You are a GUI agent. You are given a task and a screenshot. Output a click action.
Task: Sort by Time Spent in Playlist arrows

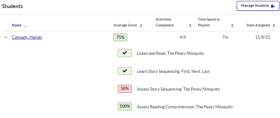tap(232, 25)
